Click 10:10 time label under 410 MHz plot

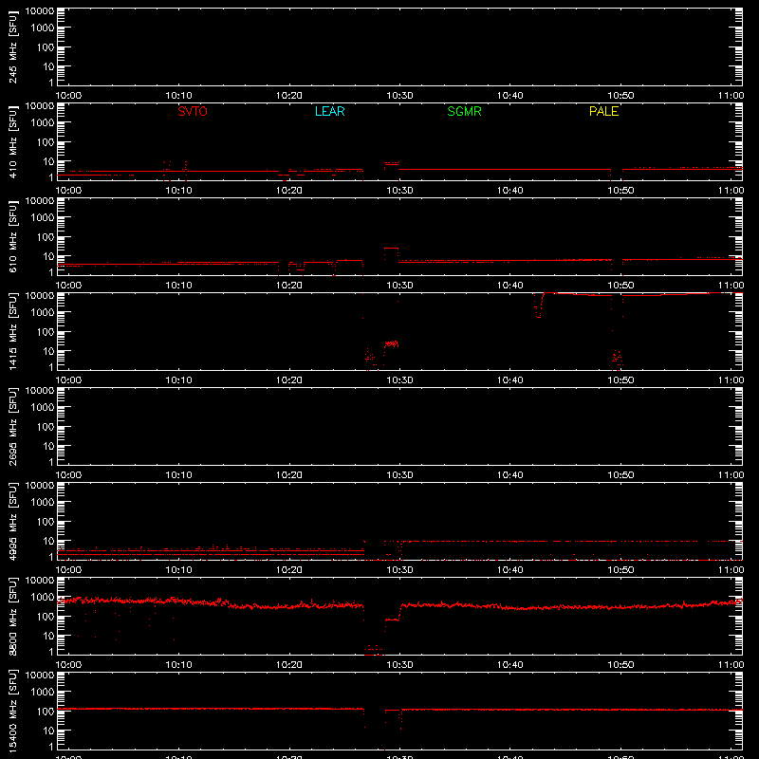click(178, 191)
